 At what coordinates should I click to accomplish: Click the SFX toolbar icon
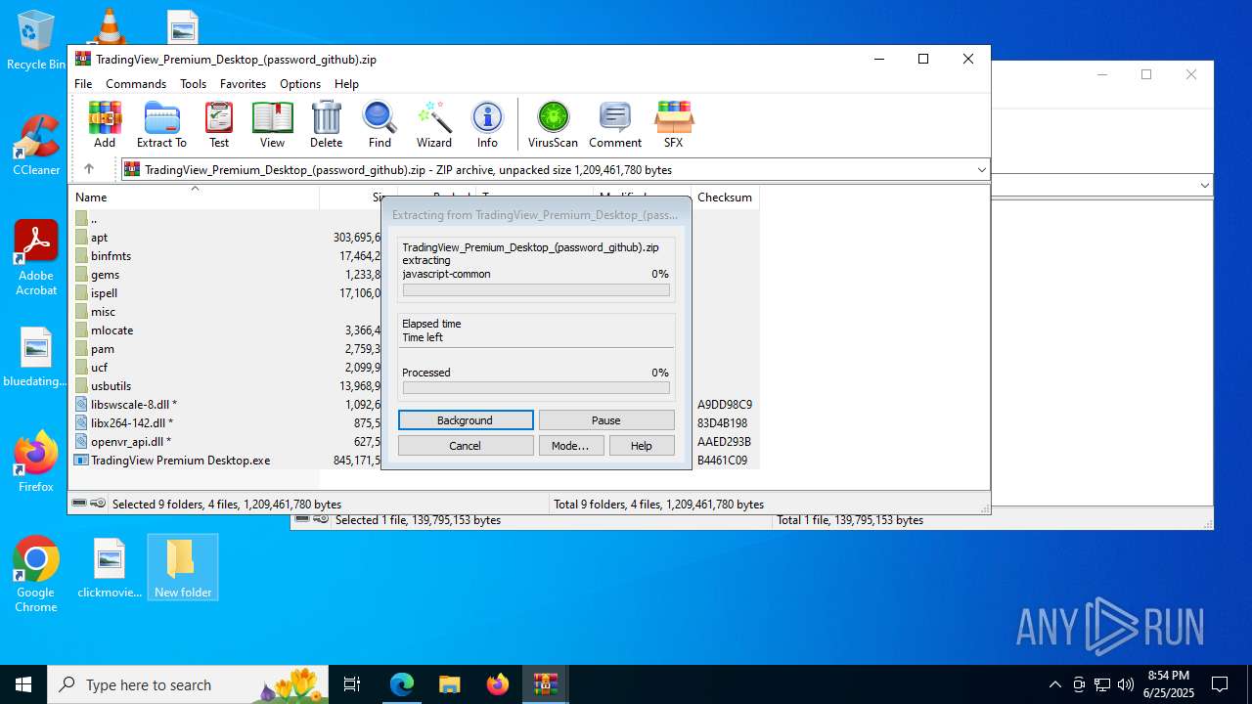coord(673,124)
